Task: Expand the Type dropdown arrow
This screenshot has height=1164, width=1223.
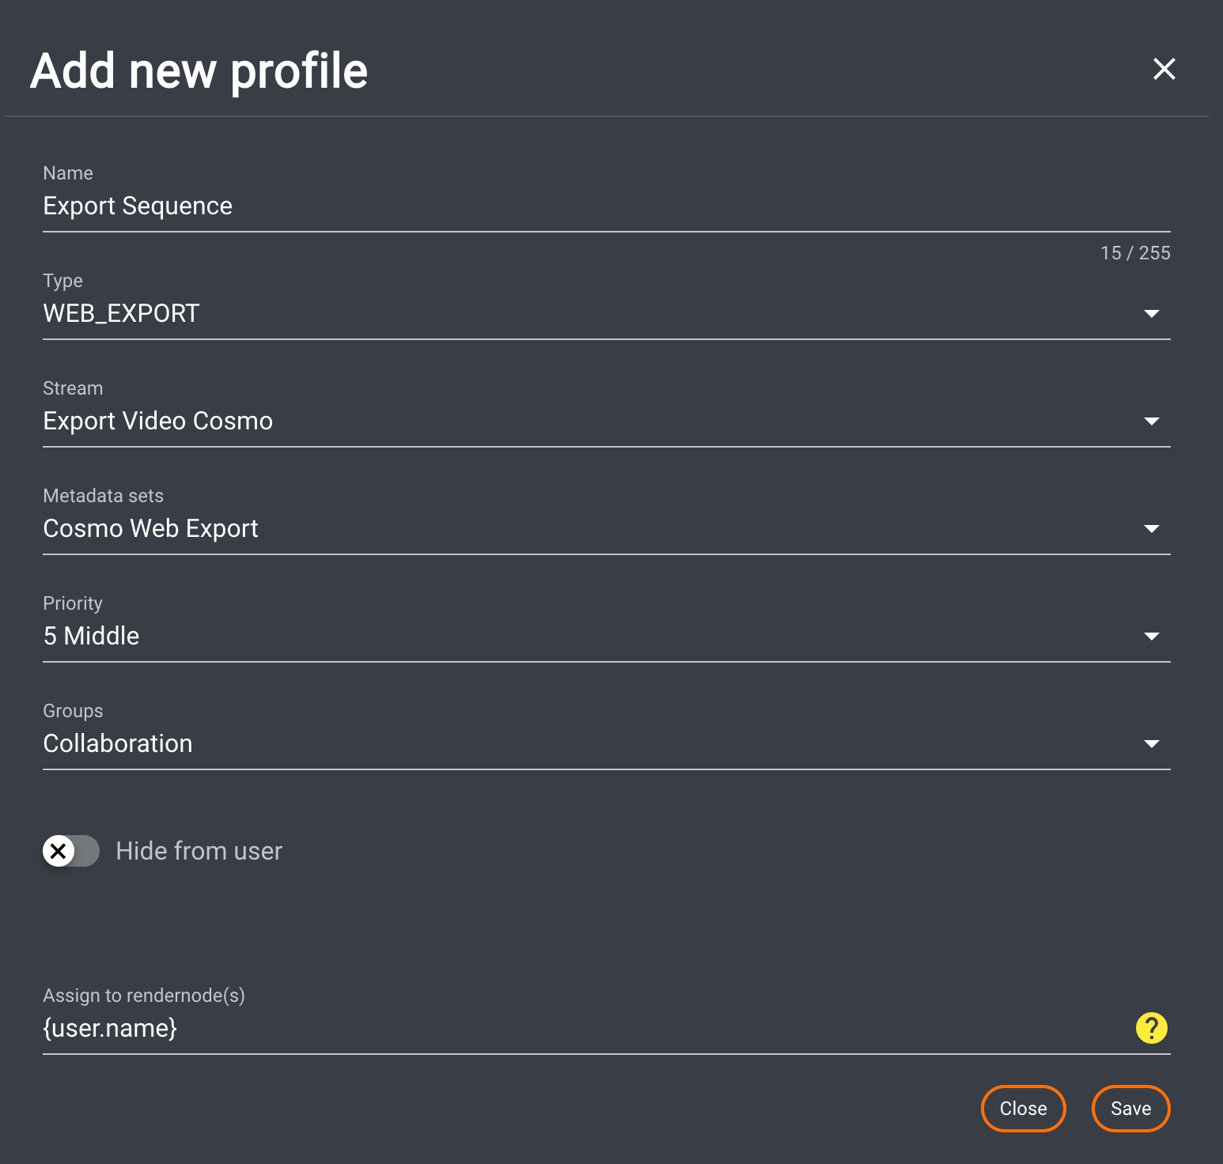Action: pyautogui.click(x=1151, y=314)
